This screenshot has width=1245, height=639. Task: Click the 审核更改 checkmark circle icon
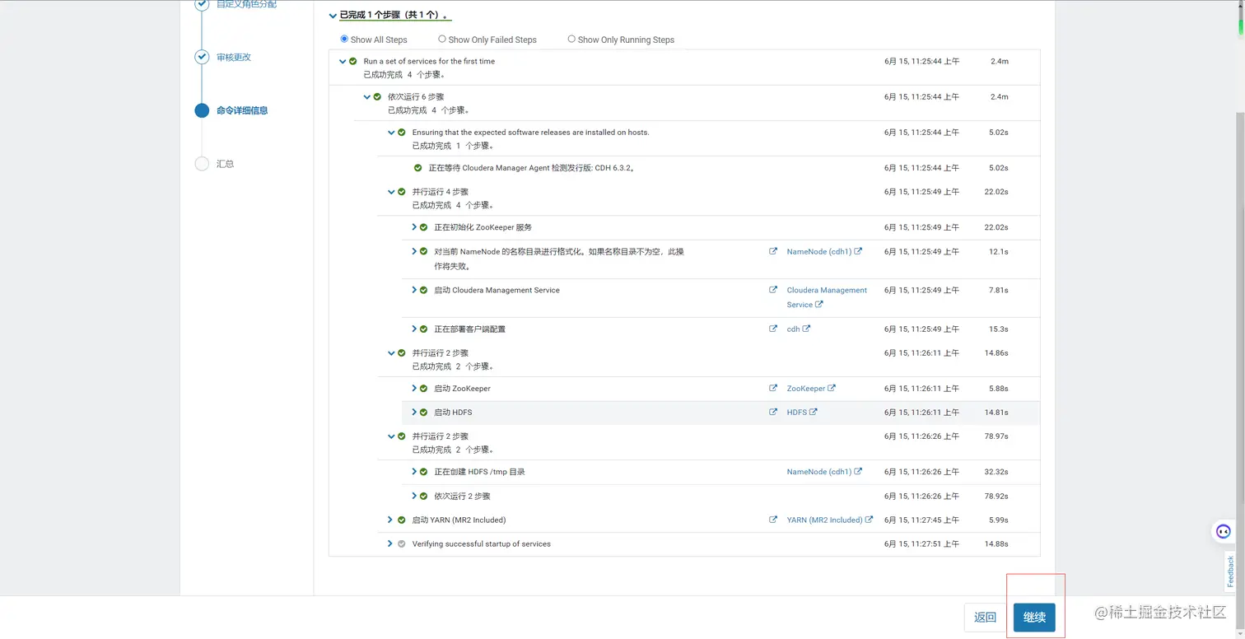[202, 57]
